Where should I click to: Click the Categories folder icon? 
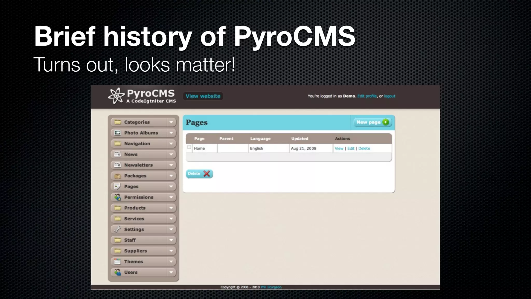(x=118, y=122)
